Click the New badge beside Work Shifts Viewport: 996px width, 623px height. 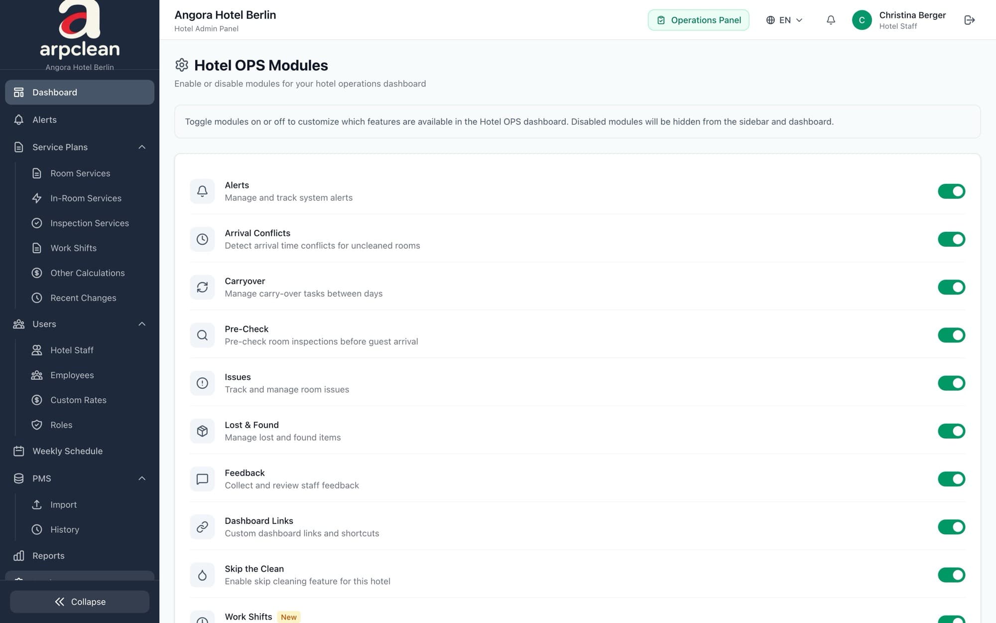coord(289,617)
